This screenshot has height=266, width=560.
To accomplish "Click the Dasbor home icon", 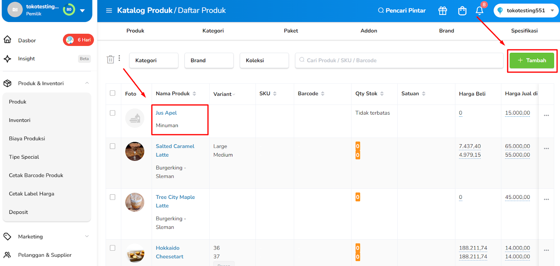I will click(x=7, y=40).
